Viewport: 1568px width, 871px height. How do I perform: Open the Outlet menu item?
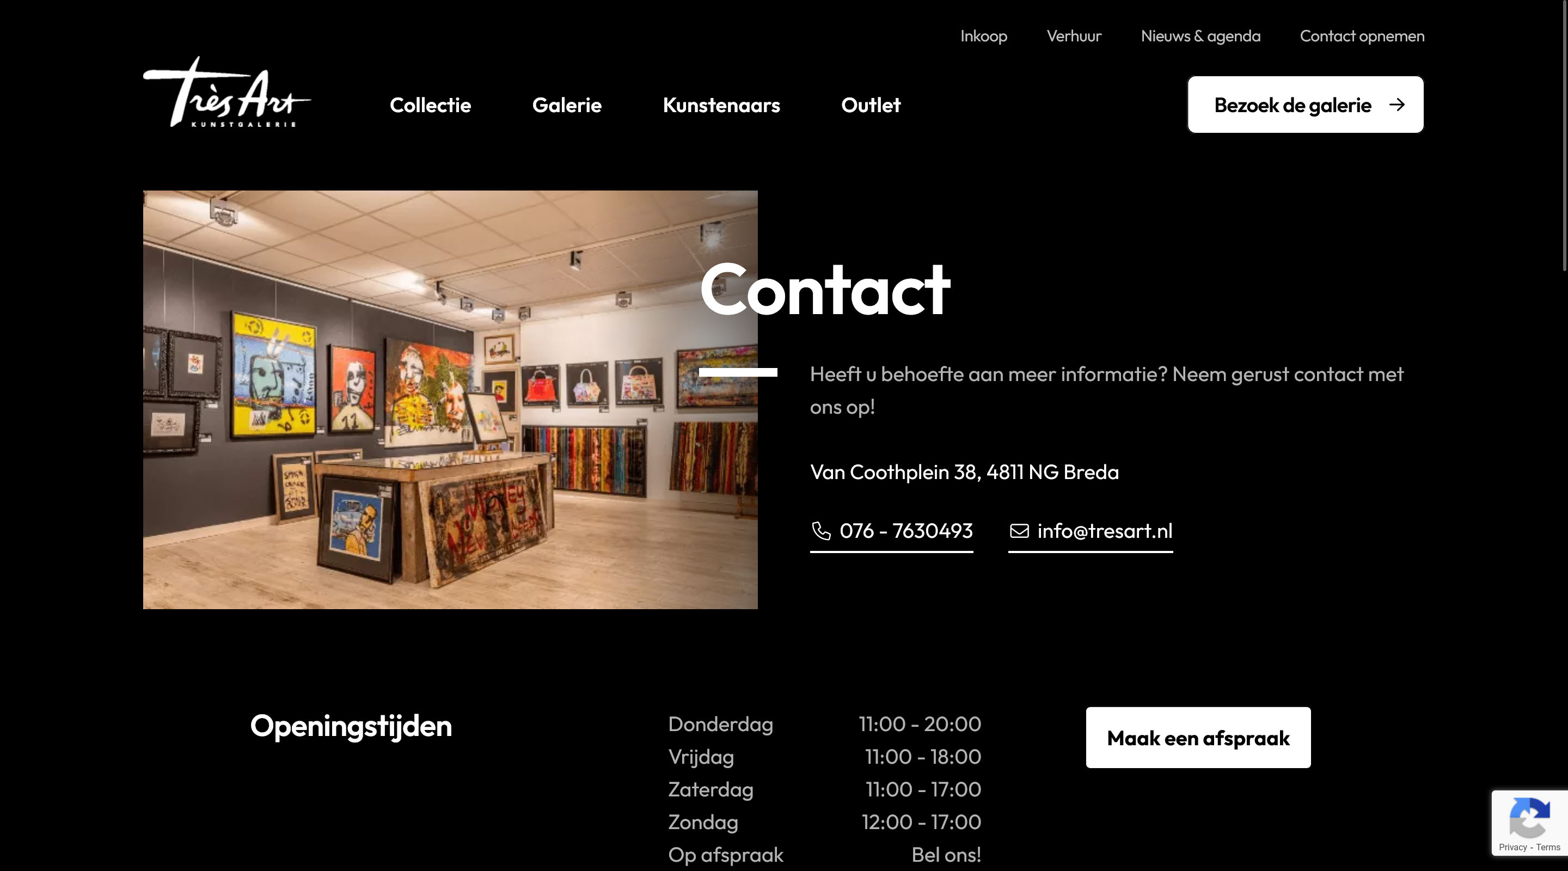pos(871,105)
